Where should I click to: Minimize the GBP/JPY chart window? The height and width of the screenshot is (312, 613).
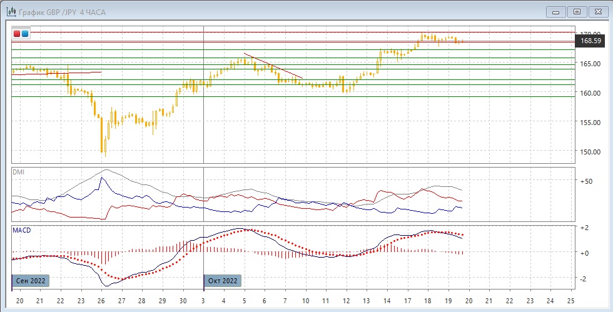[556, 11]
